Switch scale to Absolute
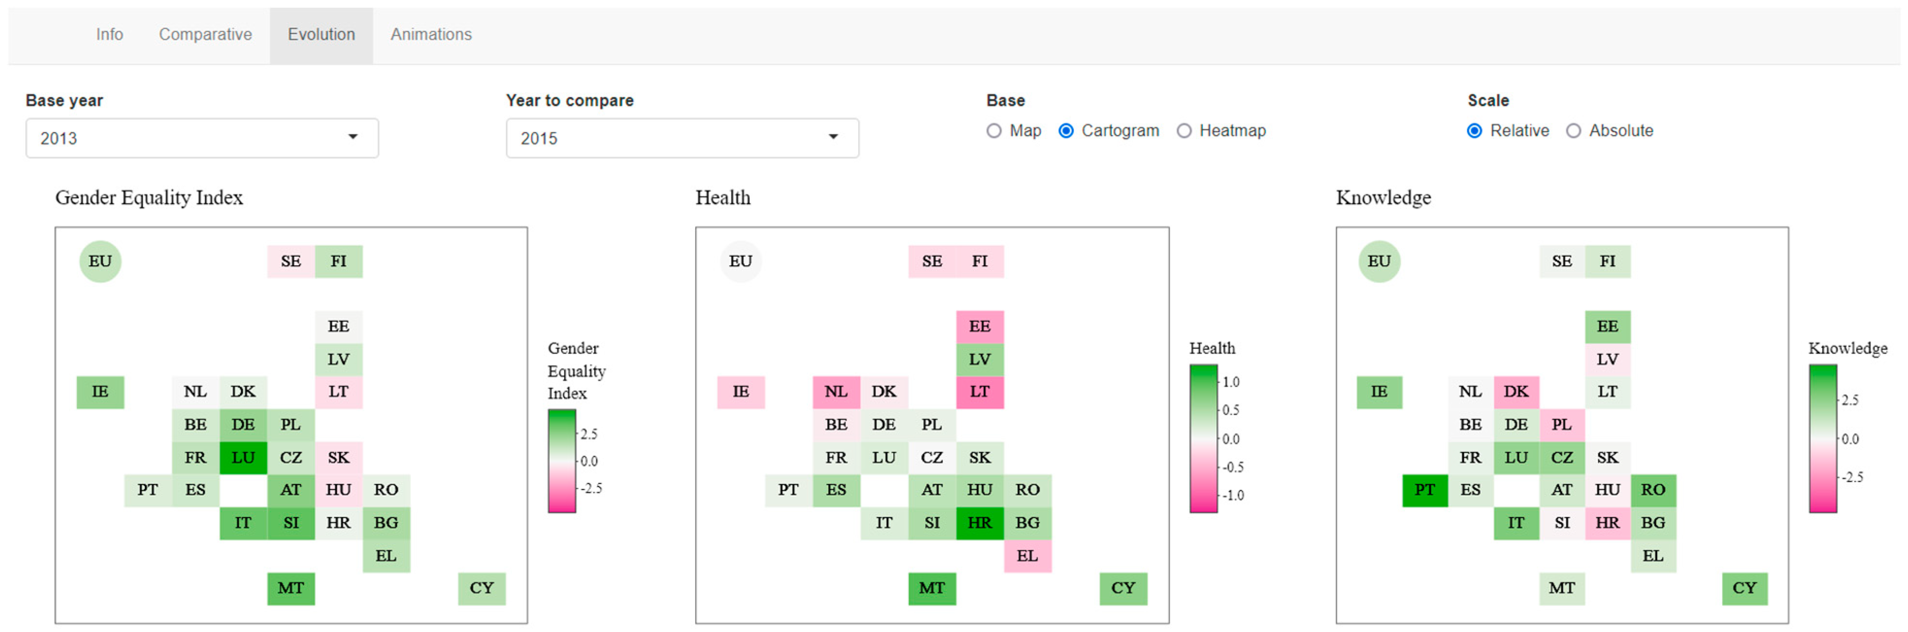Screen dimensions: 1908x632 [1574, 131]
